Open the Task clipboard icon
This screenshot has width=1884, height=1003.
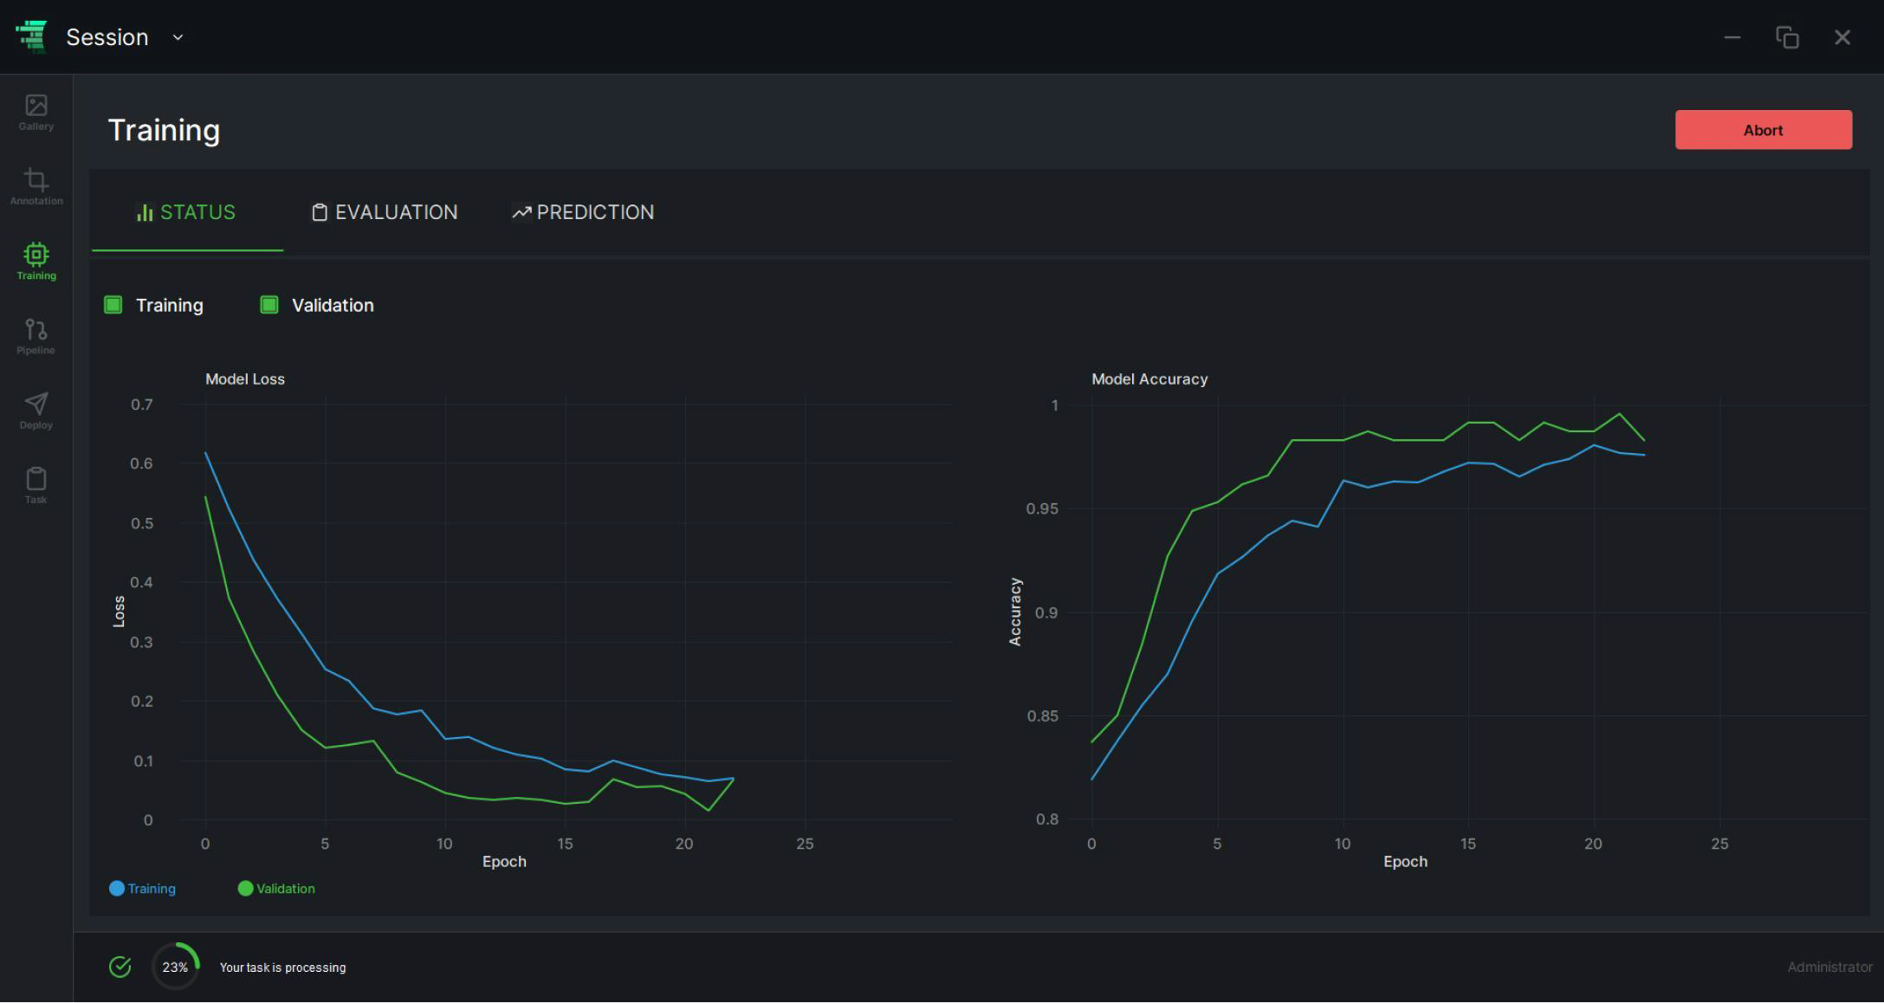click(x=36, y=485)
